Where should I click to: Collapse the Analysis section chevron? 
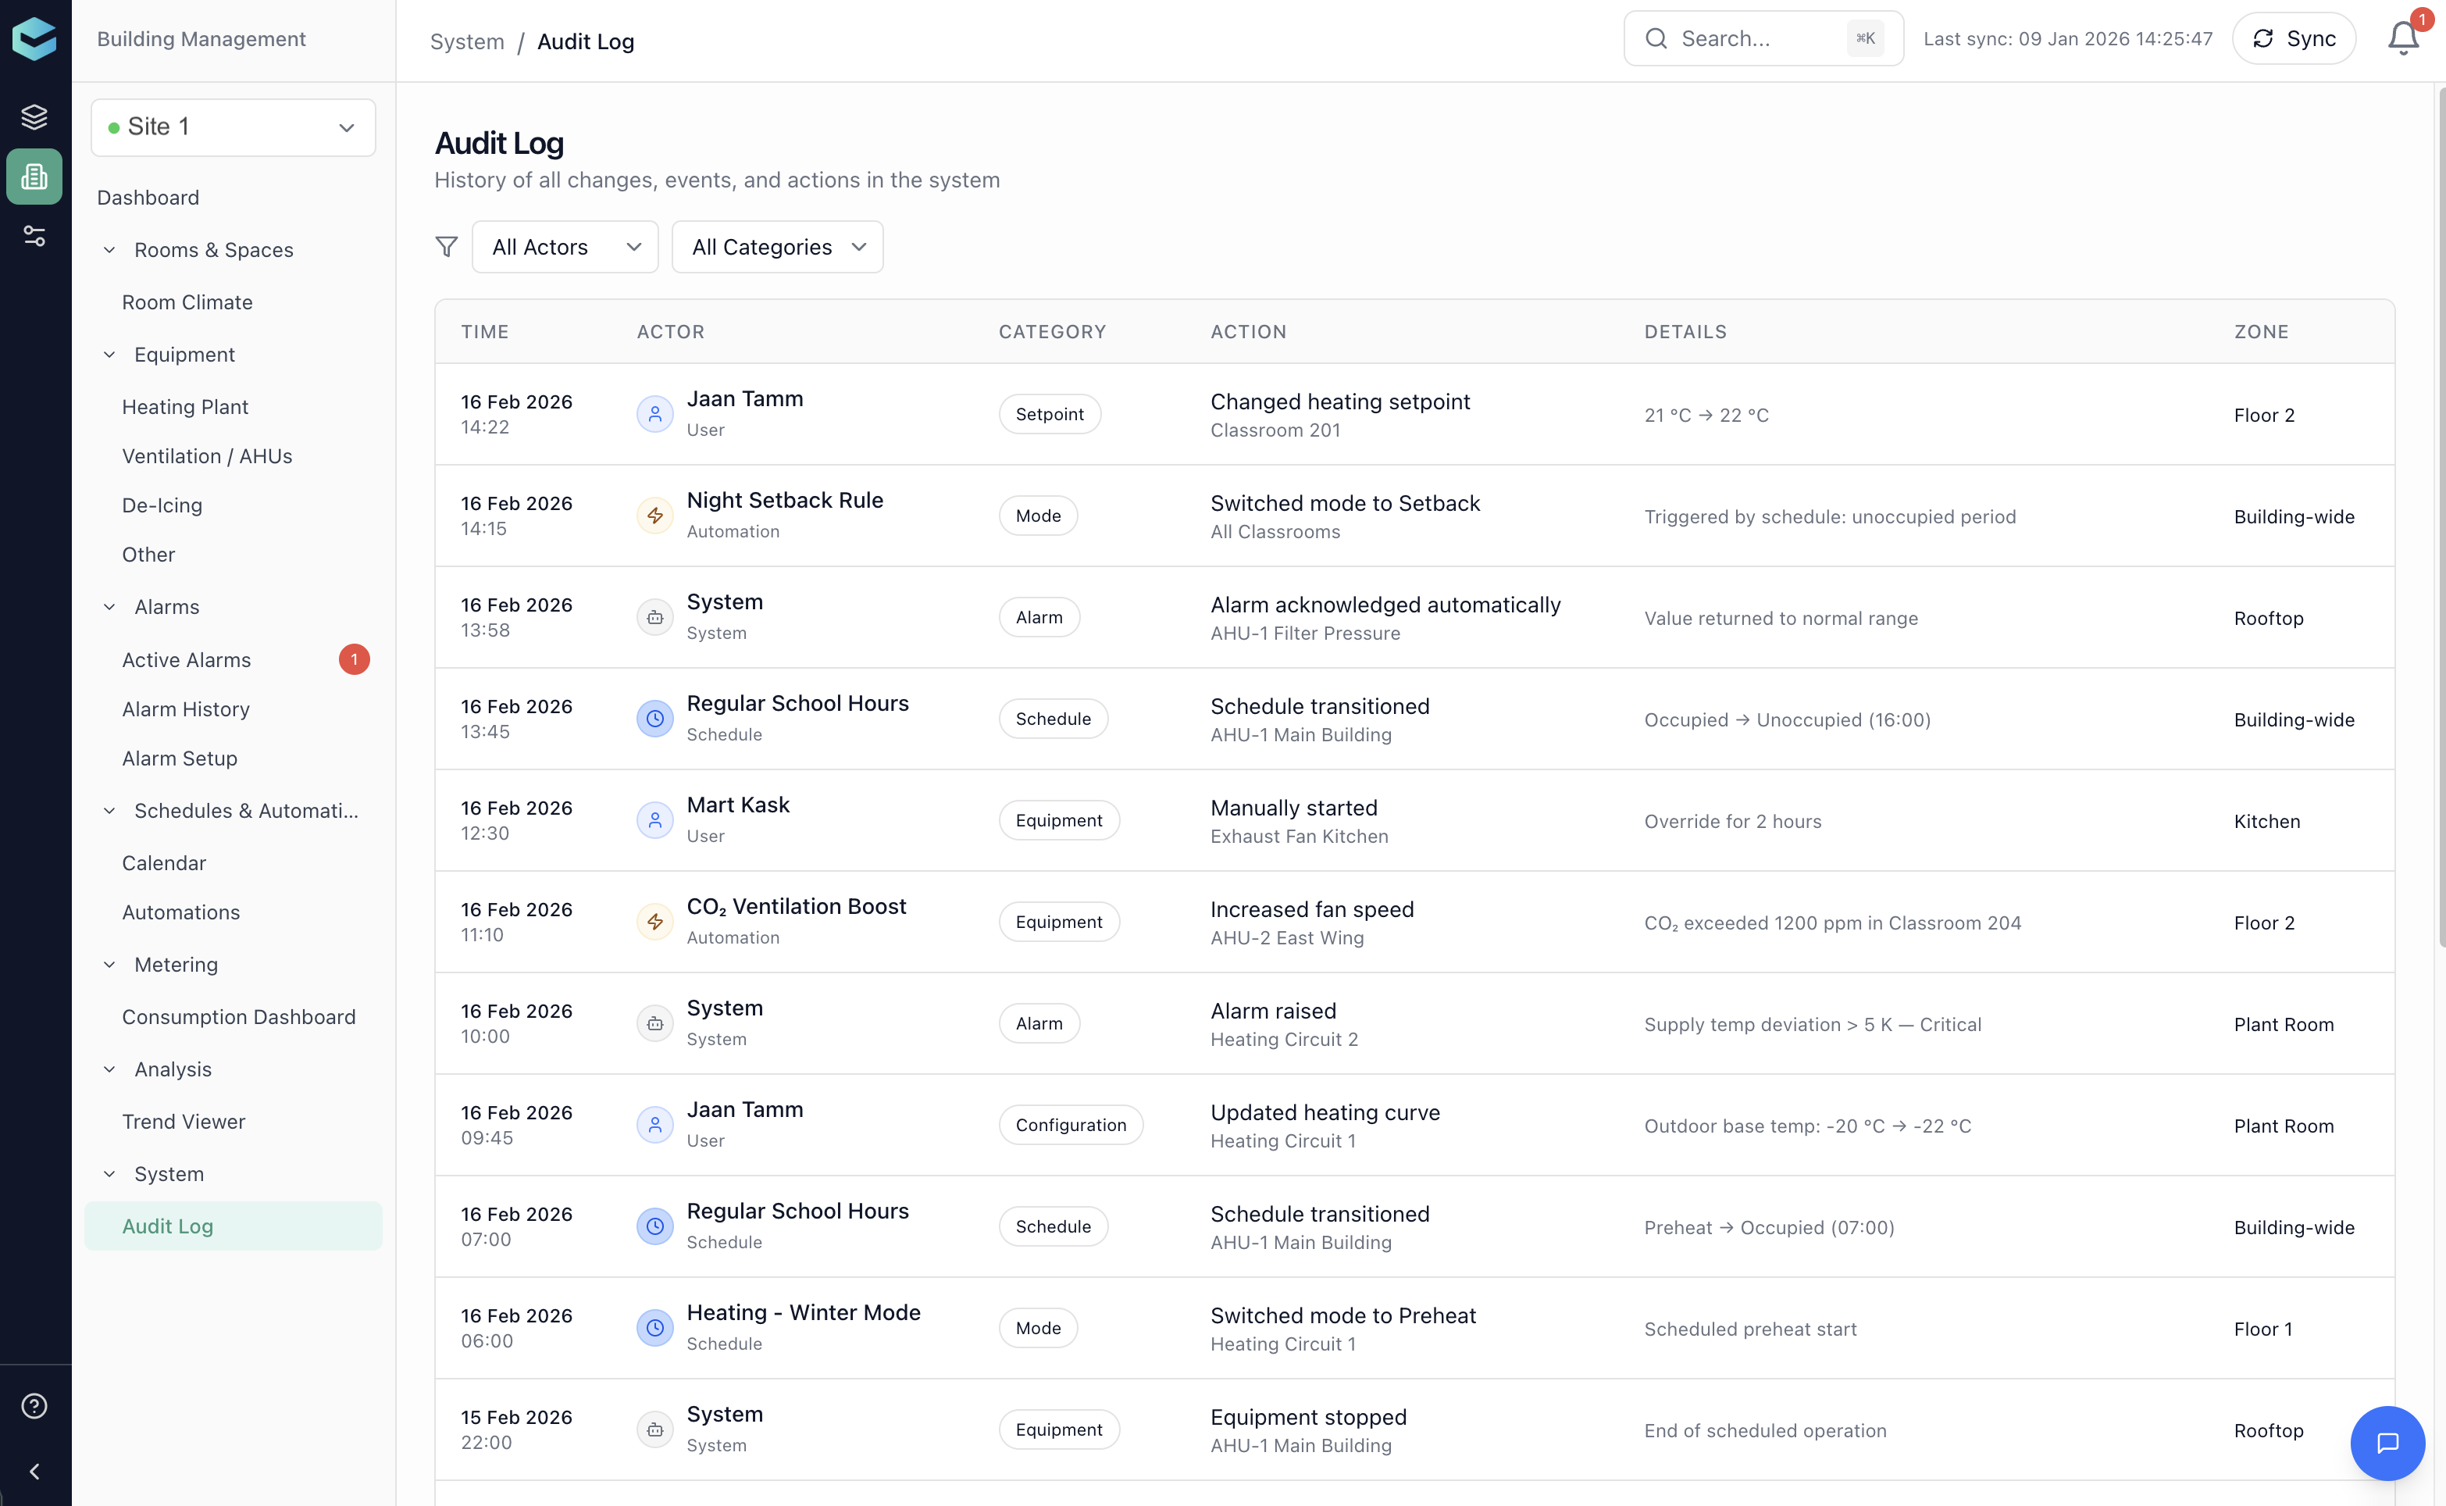pos(109,1069)
